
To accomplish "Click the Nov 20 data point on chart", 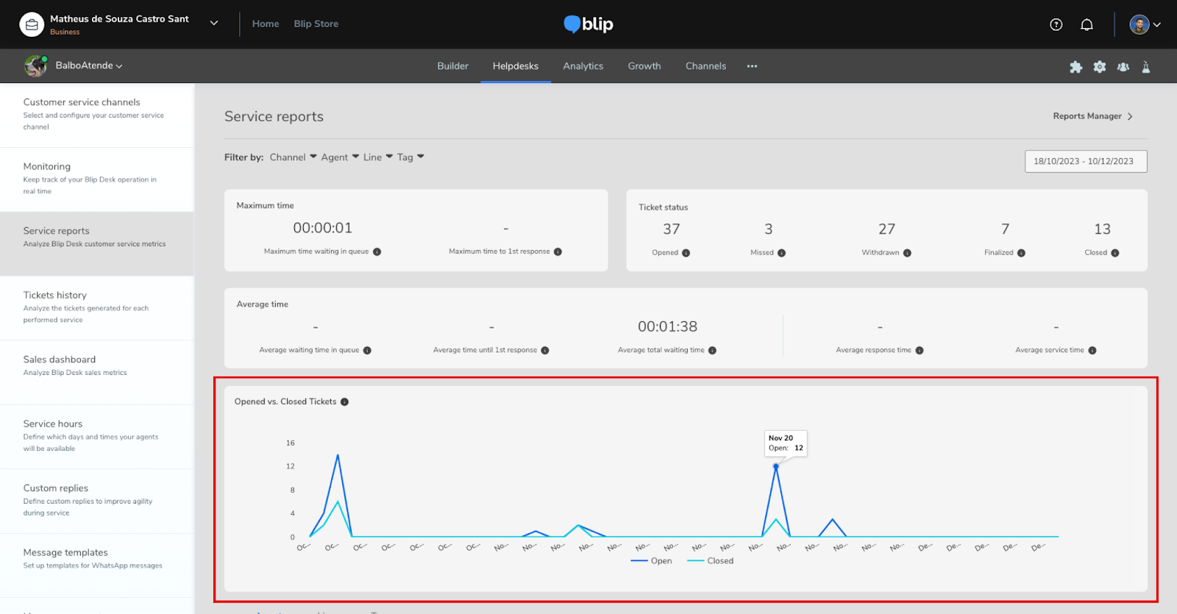I will (775, 467).
